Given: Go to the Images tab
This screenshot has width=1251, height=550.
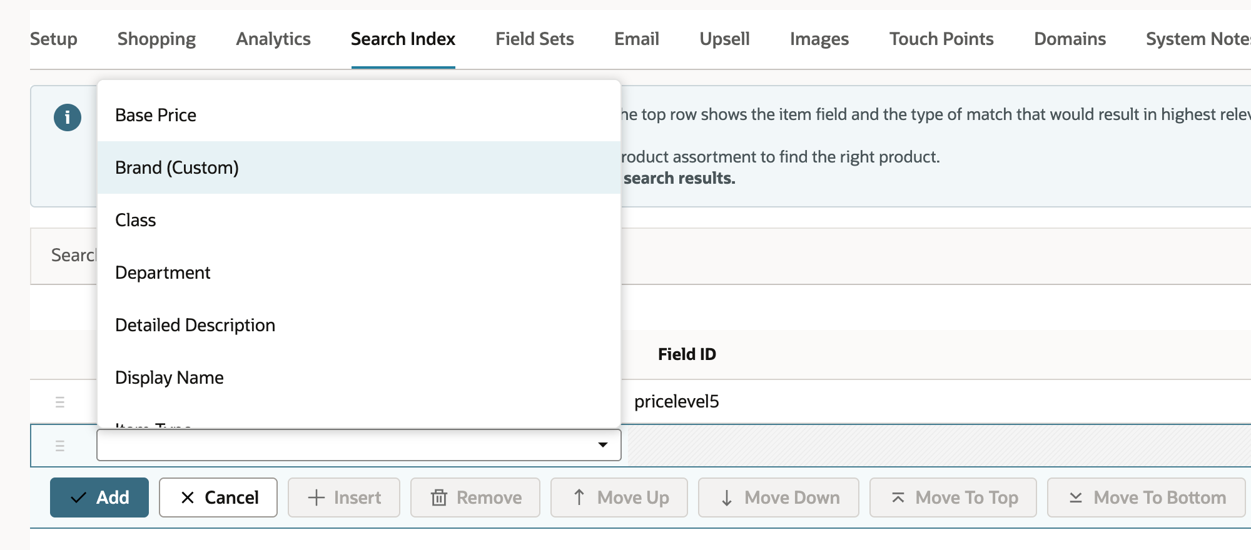Looking at the screenshot, I should [819, 39].
